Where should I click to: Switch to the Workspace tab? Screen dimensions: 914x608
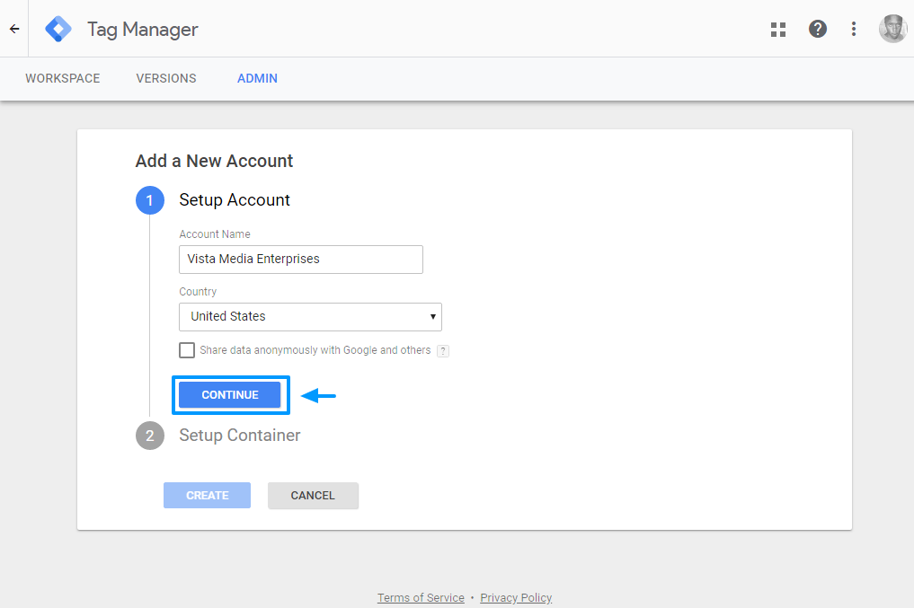(x=62, y=79)
